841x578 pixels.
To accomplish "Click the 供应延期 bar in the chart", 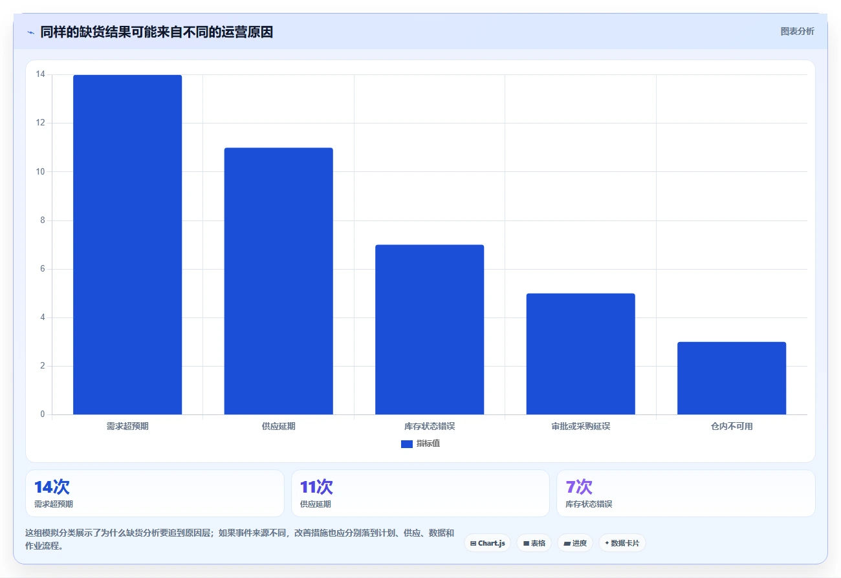I will (278, 281).
